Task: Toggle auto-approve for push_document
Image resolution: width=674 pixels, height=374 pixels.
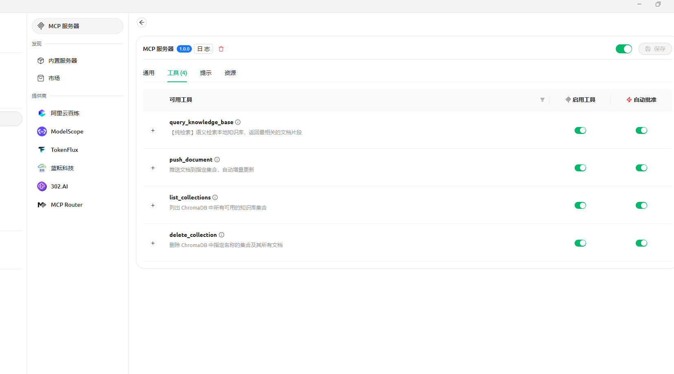Action: (641, 168)
